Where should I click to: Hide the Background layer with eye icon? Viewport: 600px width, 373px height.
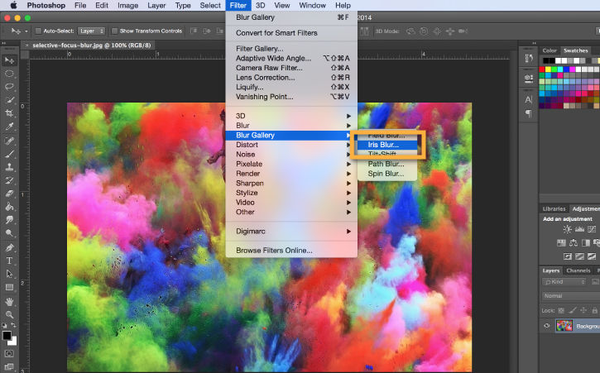pyautogui.click(x=547, y=326)
